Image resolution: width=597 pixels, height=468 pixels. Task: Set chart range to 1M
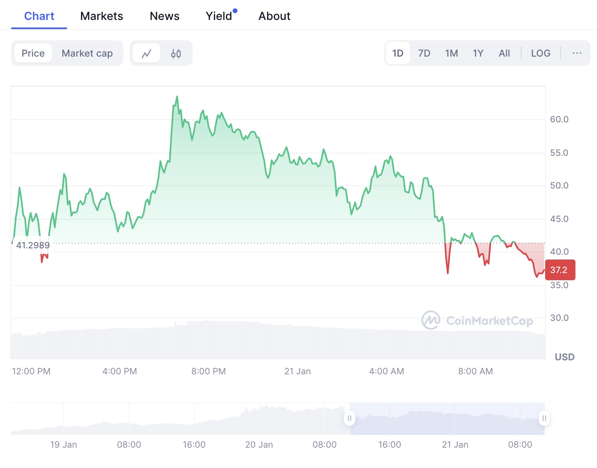(x=451, y=53)
